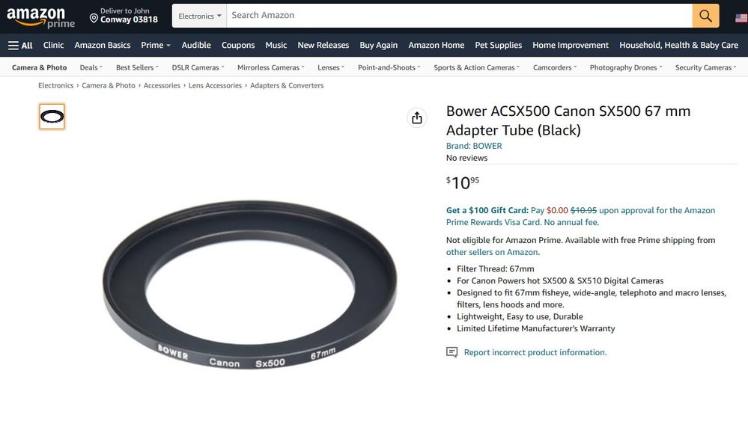Click the US flag language icon
748x427 pixels.
pos(741,18)
